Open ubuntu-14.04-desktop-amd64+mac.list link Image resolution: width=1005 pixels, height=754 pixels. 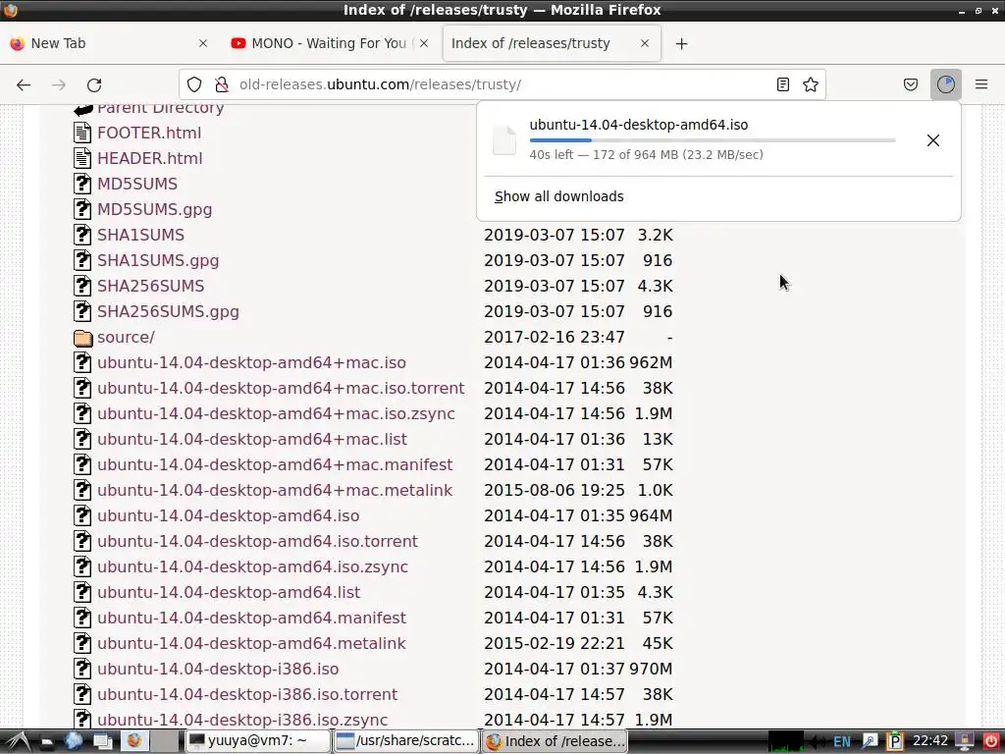(x=252, y=439)
